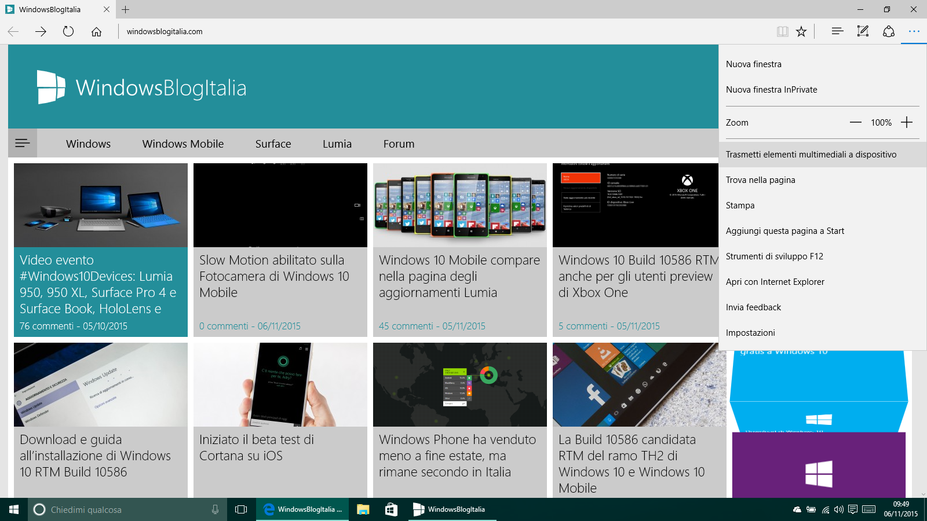Open the touch keyboard tray icon

[x=869, y=509]
